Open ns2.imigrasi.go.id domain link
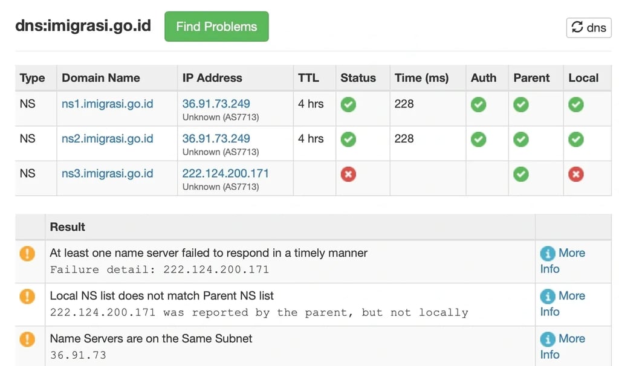This screenshot has width=619, height=366. [107, 139]
